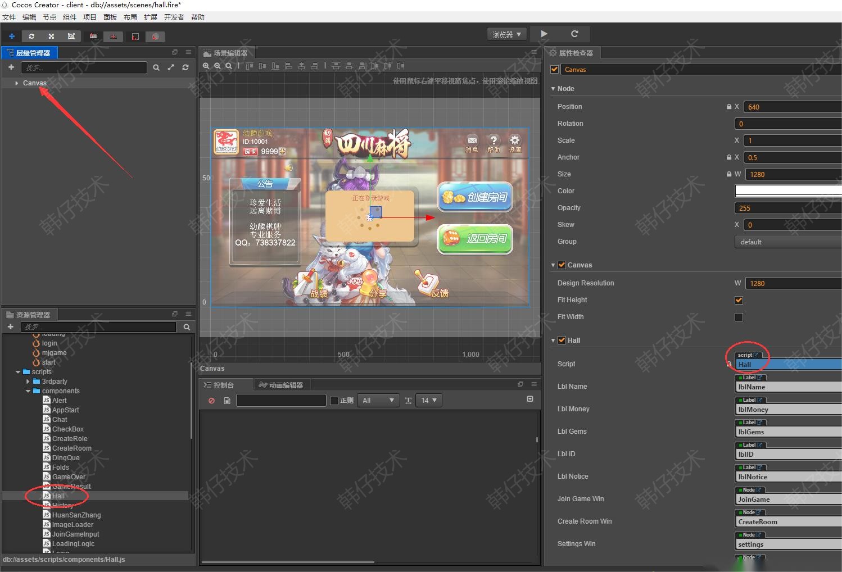Click the hierarchy search magnifier icon
Image resolution: width=842 pixels, height=572 pixels.
point(156,67)
